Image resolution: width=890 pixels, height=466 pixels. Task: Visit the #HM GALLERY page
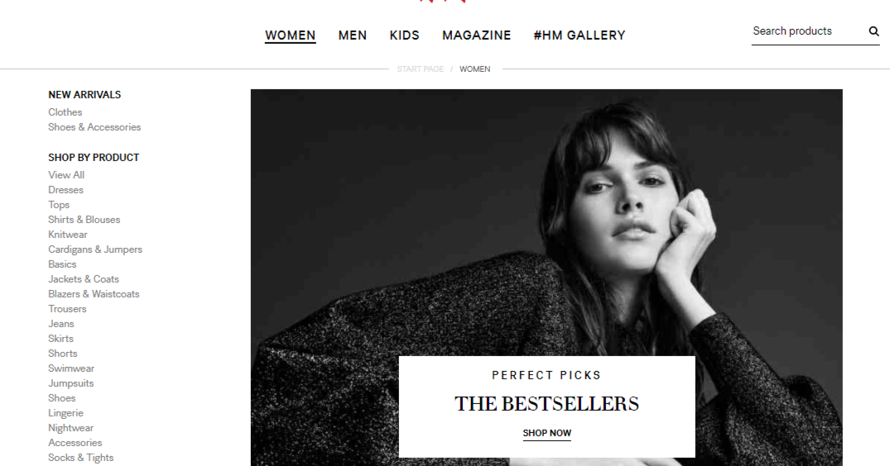tap(579, 35)
